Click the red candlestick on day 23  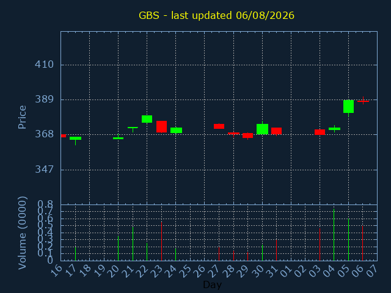161,126
